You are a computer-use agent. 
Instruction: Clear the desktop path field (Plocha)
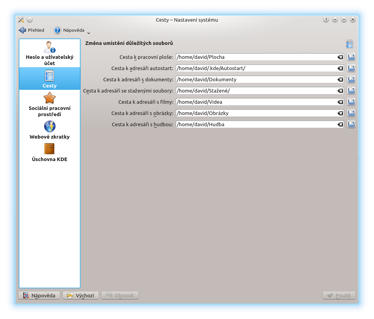(340, 57)
